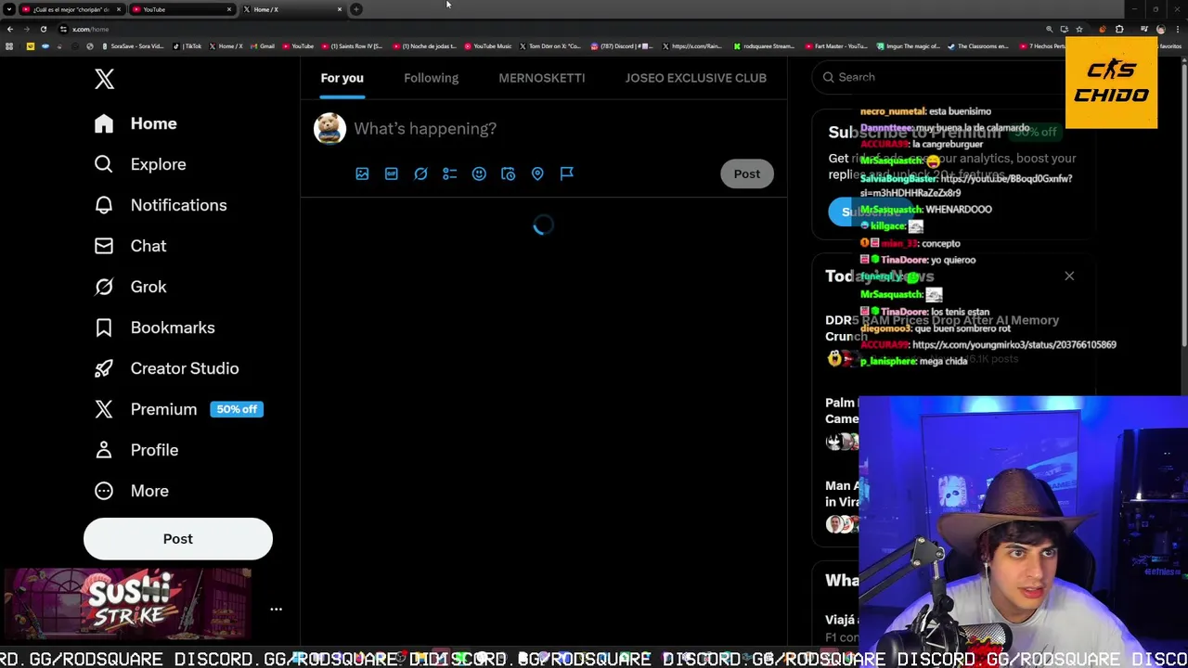Go forward in browser history

(x=26, y=29)
